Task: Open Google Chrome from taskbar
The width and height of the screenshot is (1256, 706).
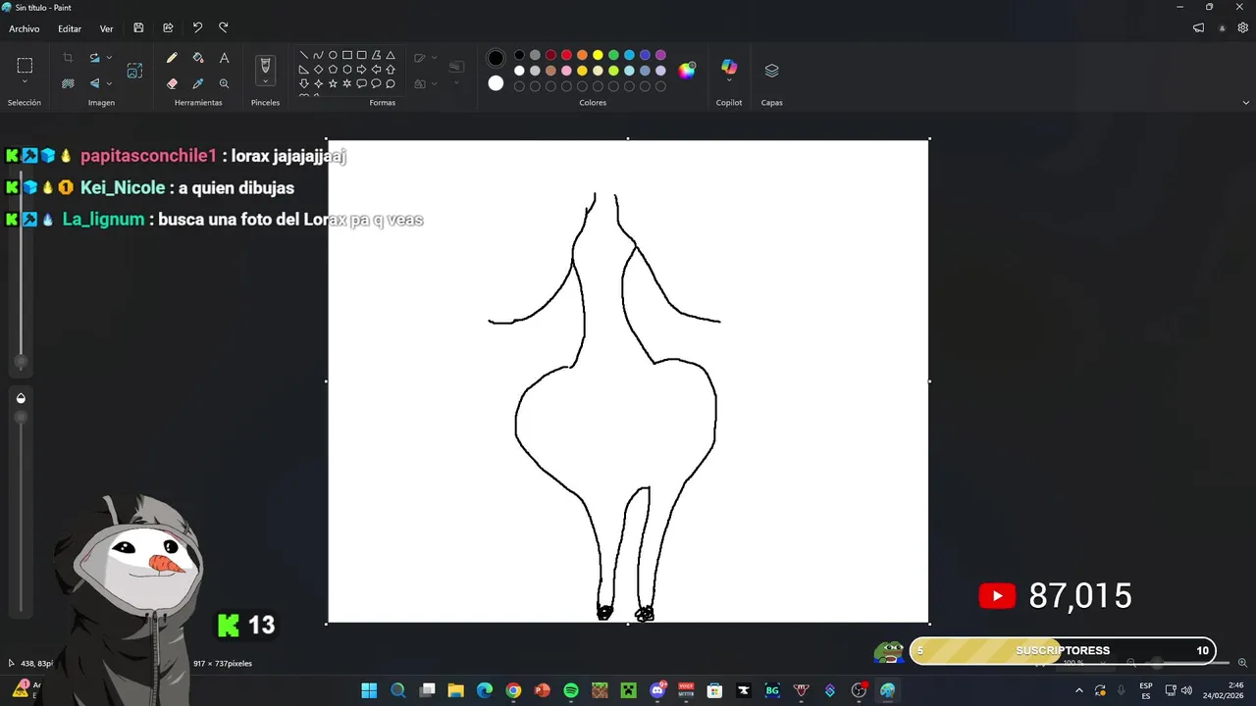Action: tap(513, 690)
